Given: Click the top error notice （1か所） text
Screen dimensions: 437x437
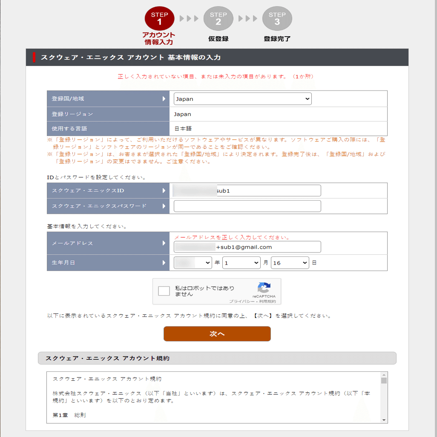Looking at the screenshot, I should 303,76.
